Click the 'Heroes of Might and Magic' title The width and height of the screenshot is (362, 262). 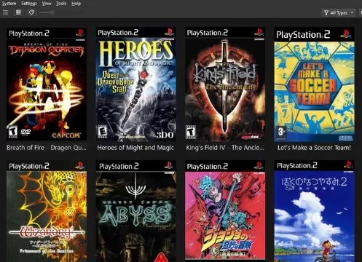tap(135, 148)
